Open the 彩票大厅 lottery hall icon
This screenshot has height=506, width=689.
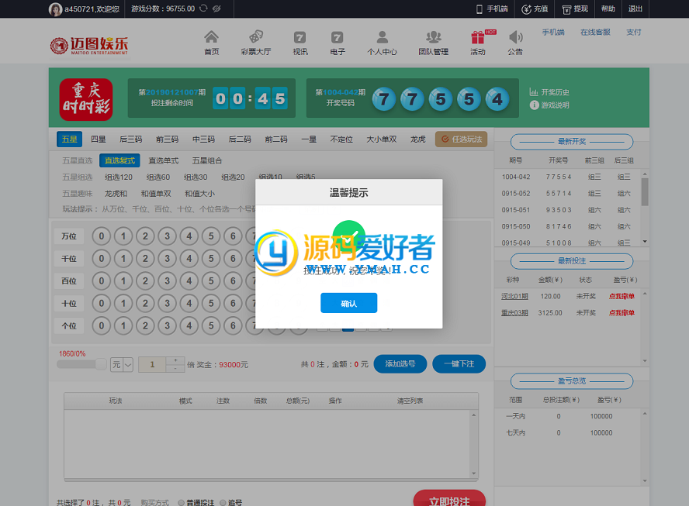255,38
